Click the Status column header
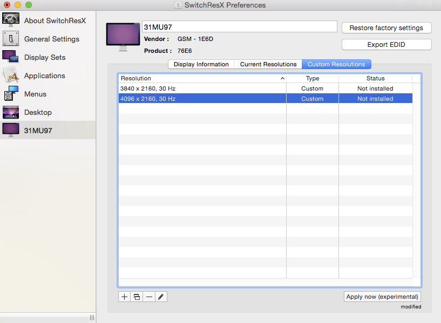441x323 pixels. coord(376,78)
